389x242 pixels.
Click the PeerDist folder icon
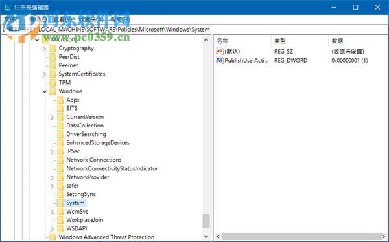click(53, 57)
